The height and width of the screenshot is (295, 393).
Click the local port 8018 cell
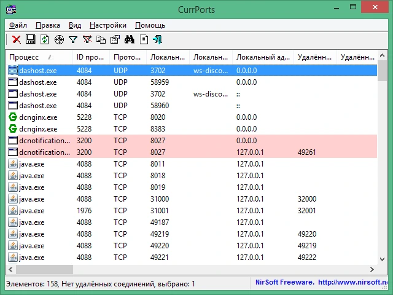click(158, 175)
